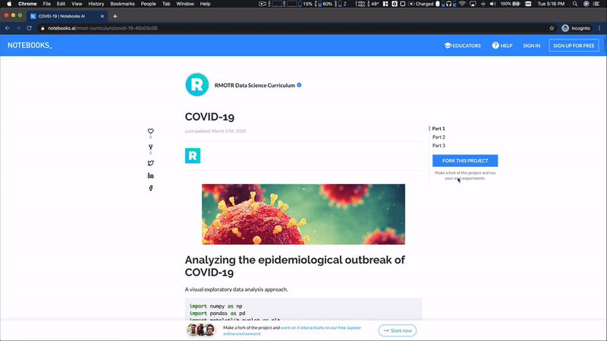Click the Incognito profile icon
Viewport: 607px width, 341px height.
pos(565,28)
